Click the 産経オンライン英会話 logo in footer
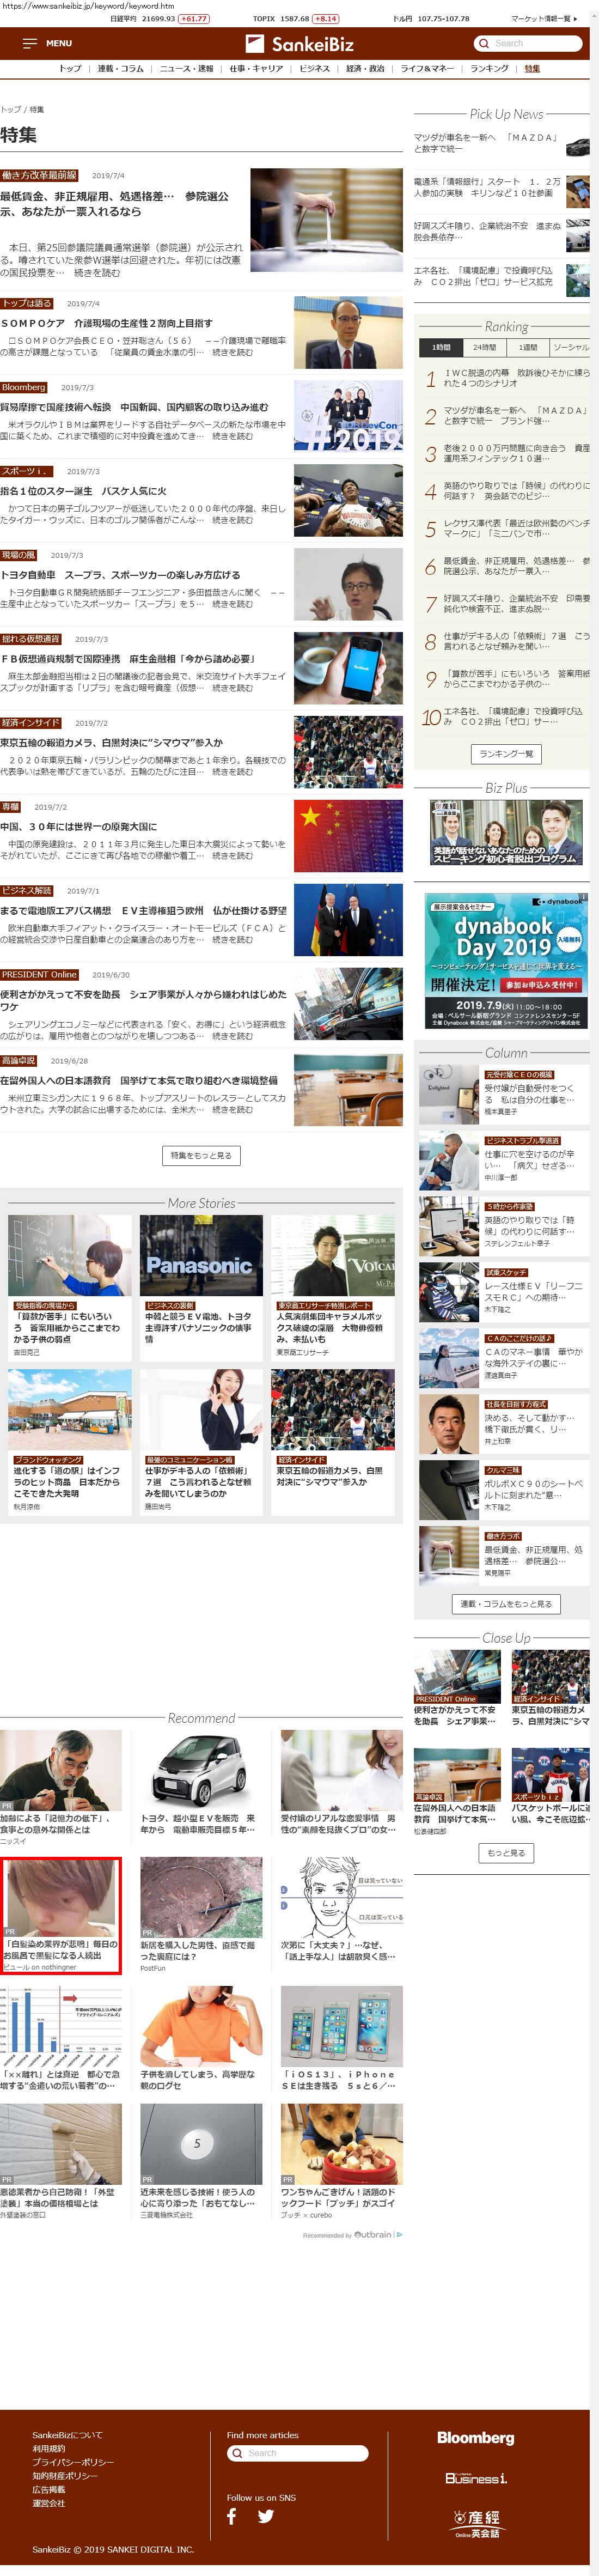The image size is (599, 2576). [476, 2524]
